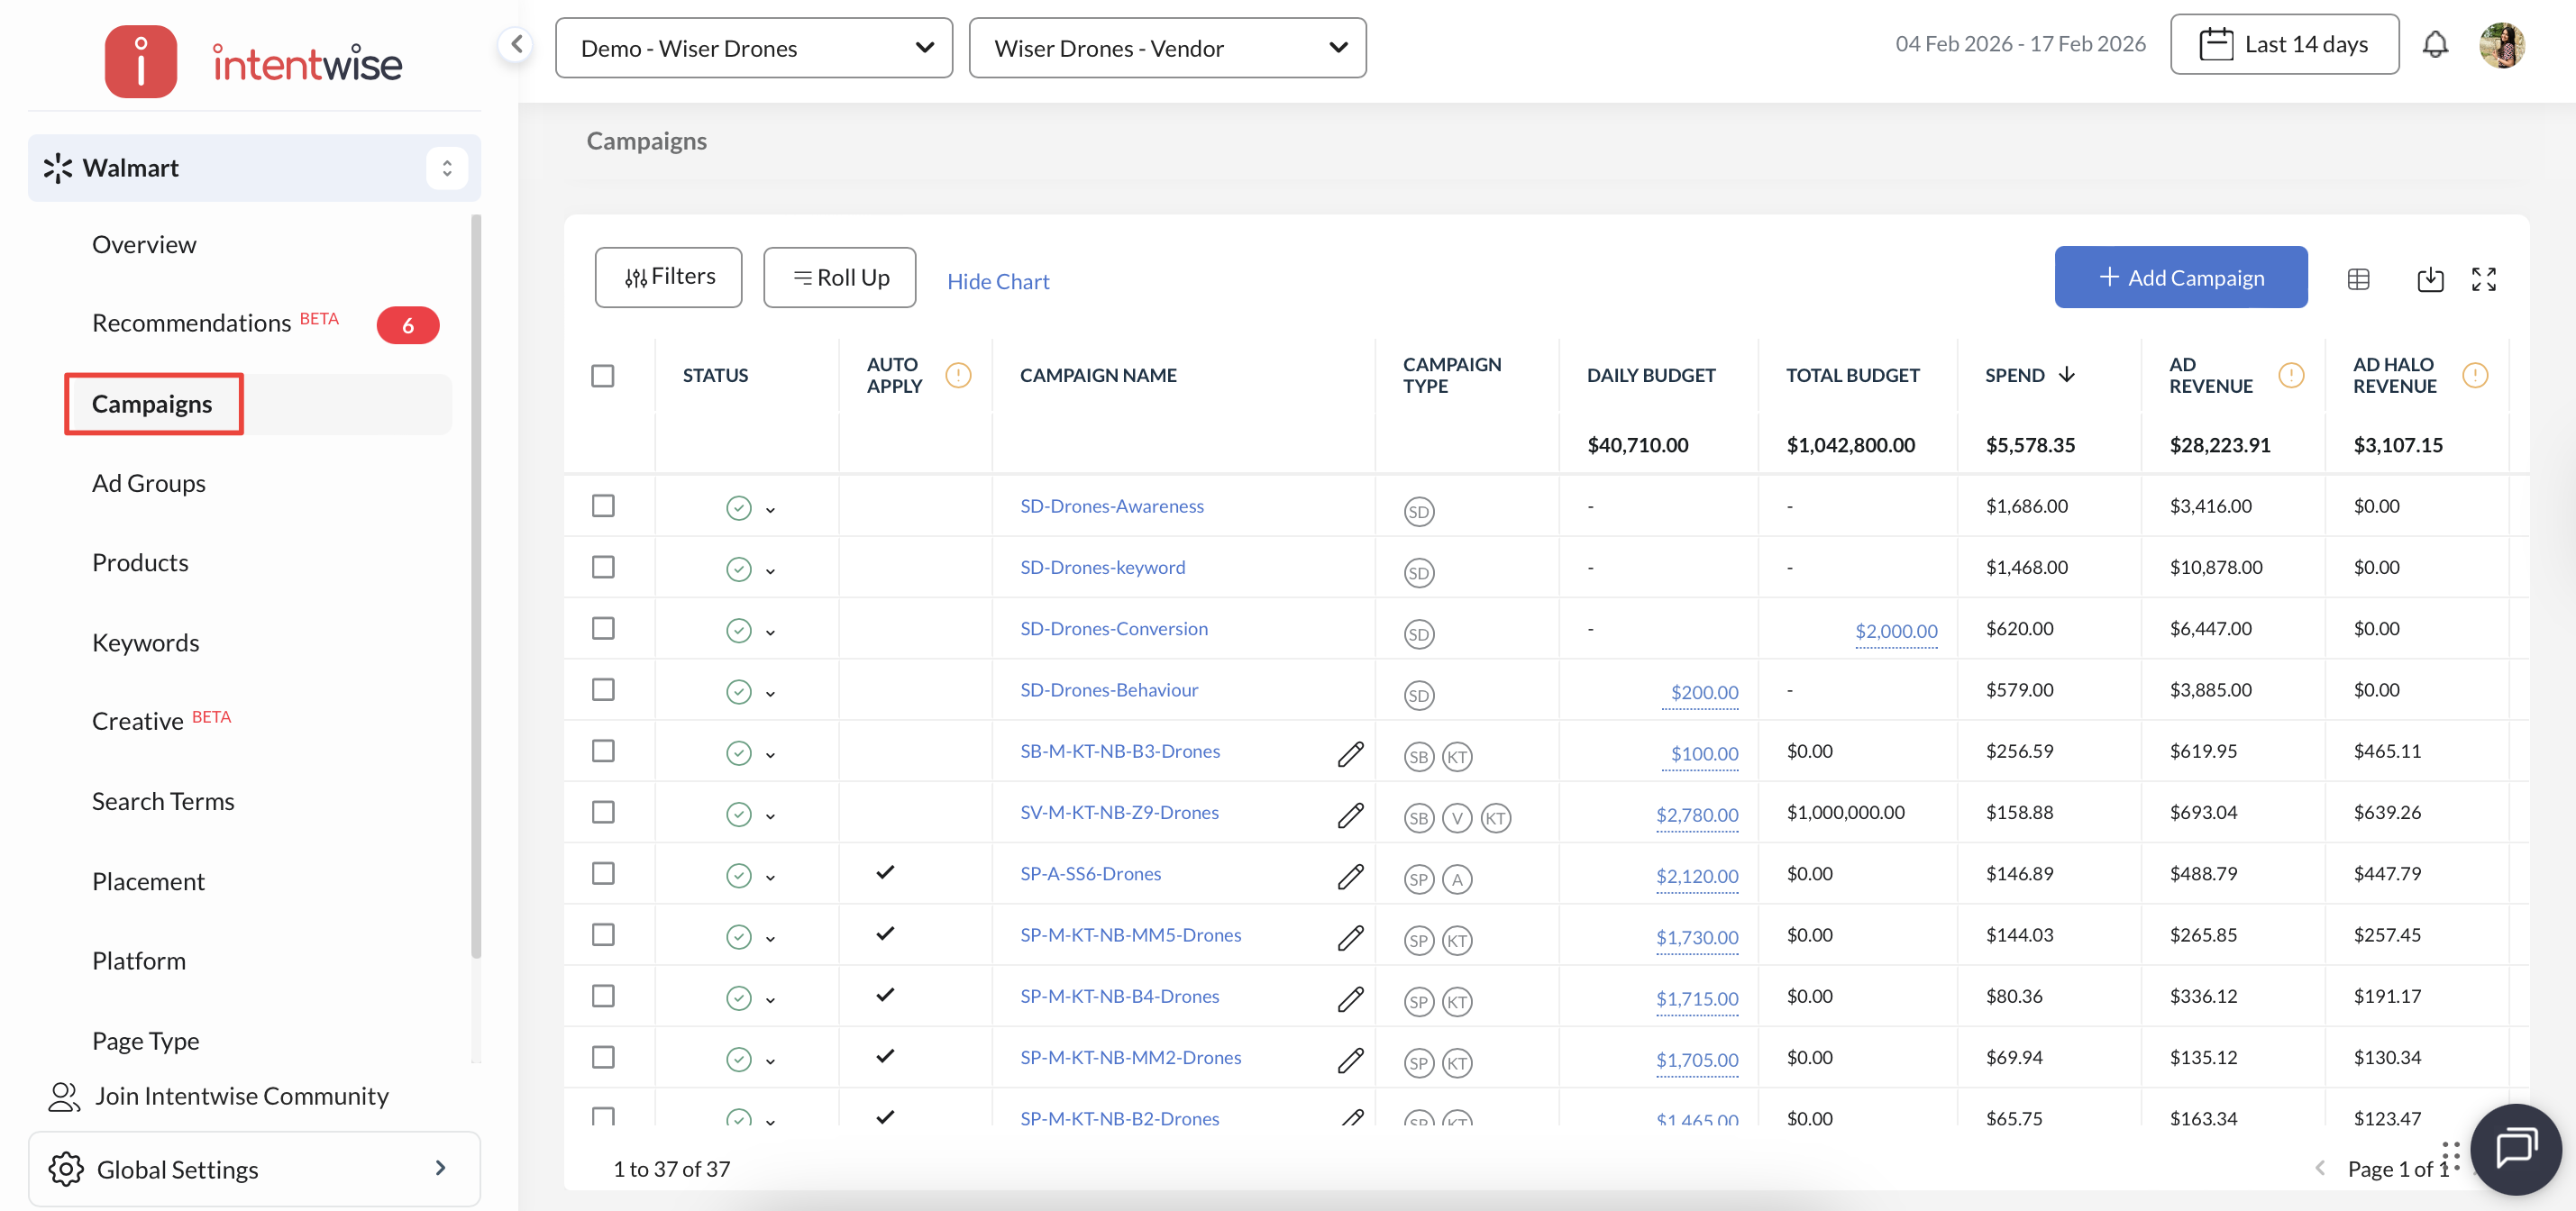Click the download export icon

pos(2430,279)
